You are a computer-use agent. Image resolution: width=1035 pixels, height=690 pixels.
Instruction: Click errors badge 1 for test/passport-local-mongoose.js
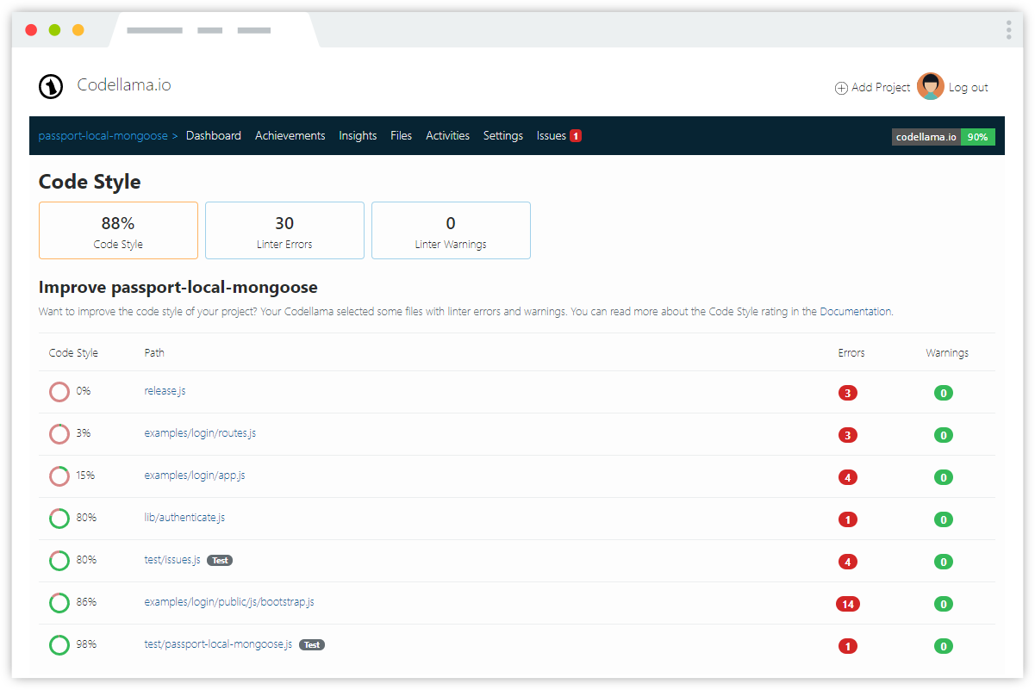pos(848,646)
